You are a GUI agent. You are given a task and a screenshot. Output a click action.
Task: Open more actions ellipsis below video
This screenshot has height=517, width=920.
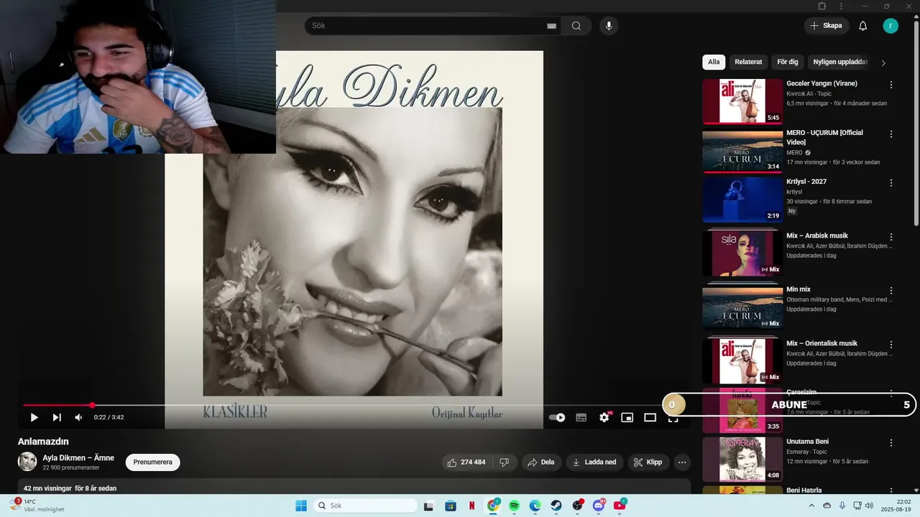click(682, 462)
